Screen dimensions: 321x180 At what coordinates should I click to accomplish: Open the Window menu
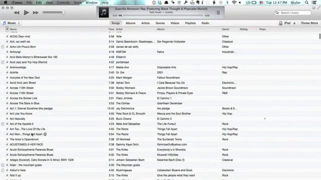tap(91, 2)
